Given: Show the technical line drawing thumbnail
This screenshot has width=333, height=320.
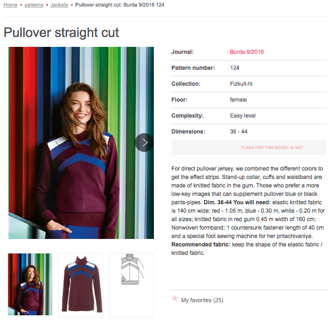Looking at the screenshot, I should (x=131, y=284).
